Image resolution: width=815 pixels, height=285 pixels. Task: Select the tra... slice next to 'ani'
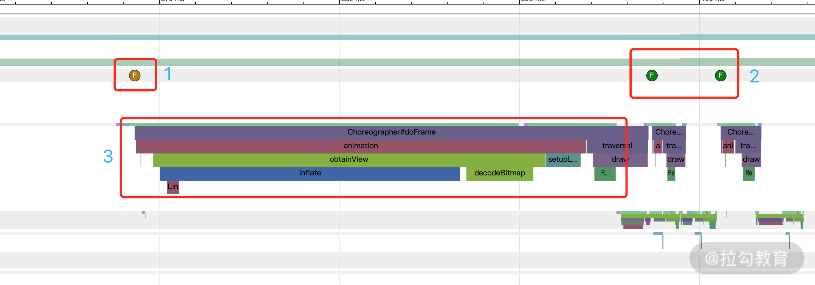coord(748,146)
